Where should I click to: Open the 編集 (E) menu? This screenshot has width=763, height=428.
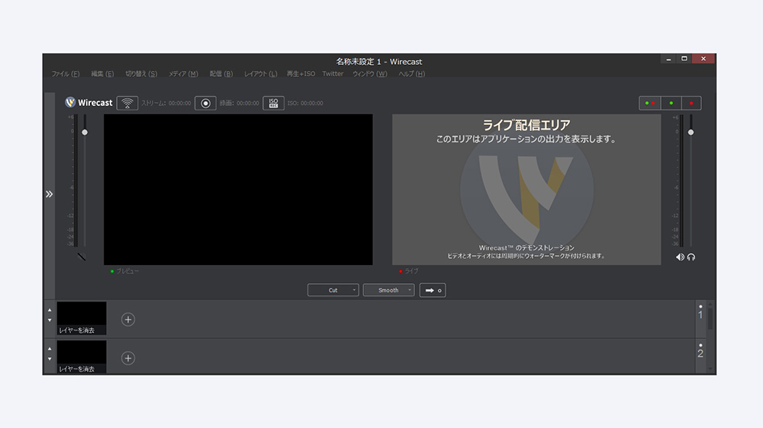(102, 74)
